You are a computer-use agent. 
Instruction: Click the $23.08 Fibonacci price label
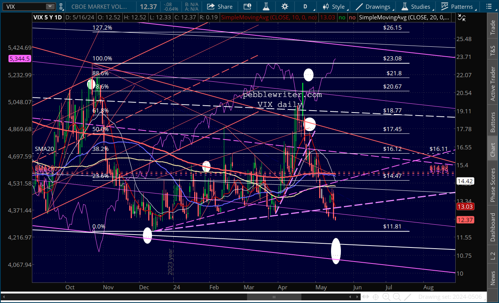click(x=392, y=59)
